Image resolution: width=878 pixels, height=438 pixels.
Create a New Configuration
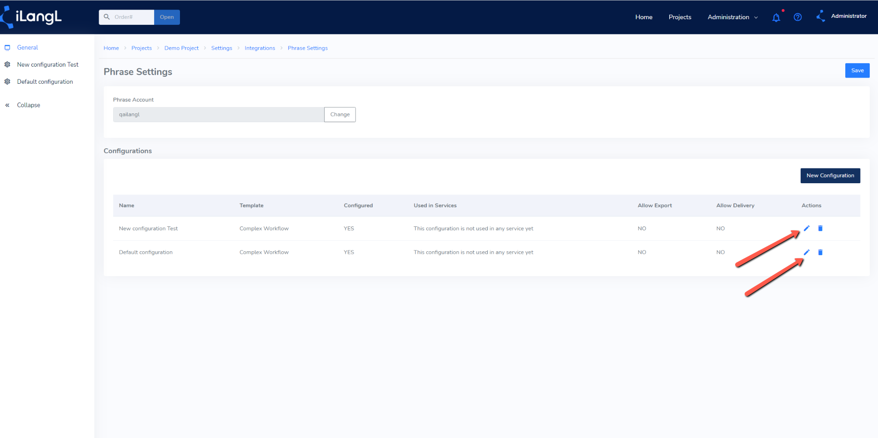(830, 175)
